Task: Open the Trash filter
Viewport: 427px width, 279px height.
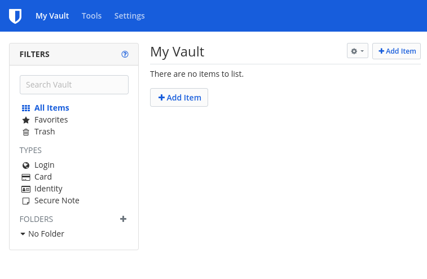Action: 45,132
